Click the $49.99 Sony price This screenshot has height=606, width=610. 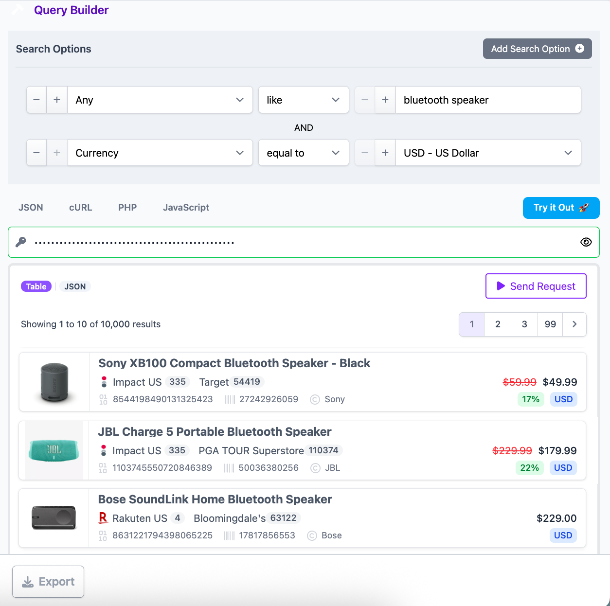pyautogui.click(x=560, y=382)
